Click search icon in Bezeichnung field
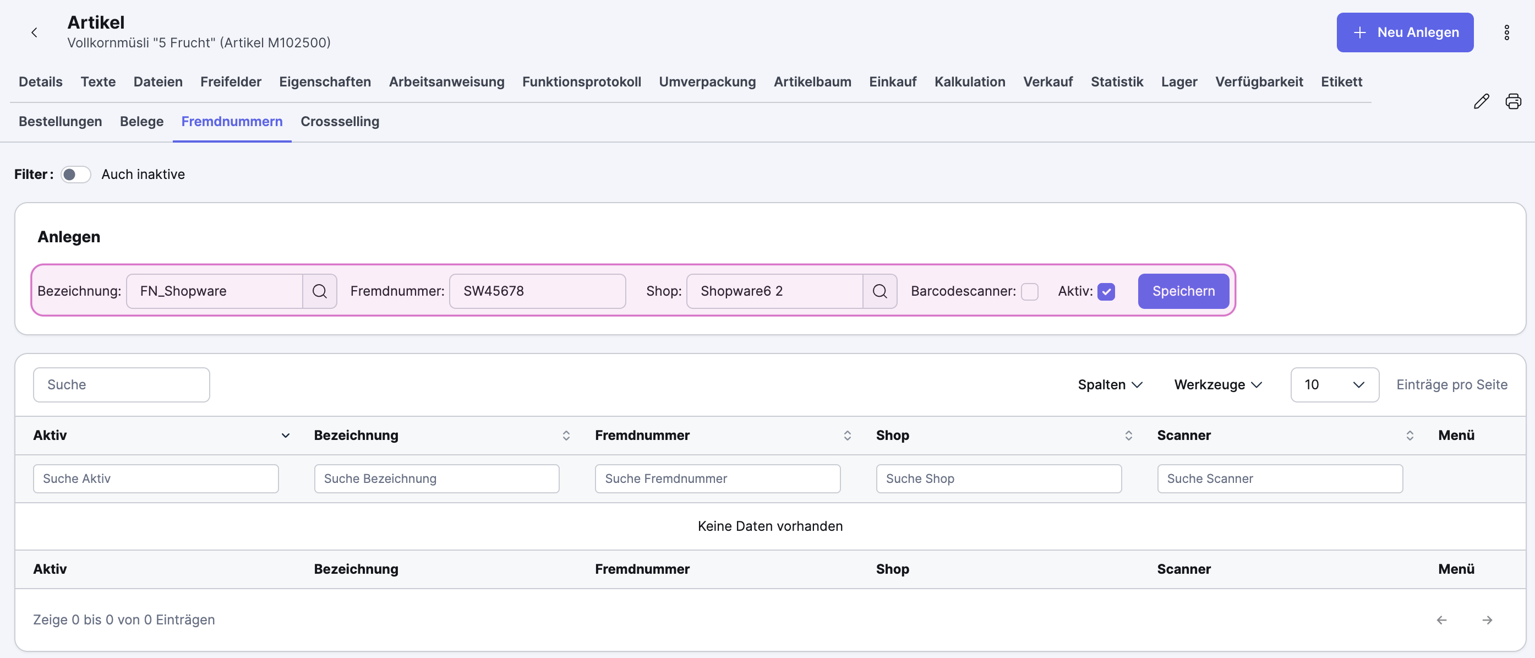 (x=319, y=291)
